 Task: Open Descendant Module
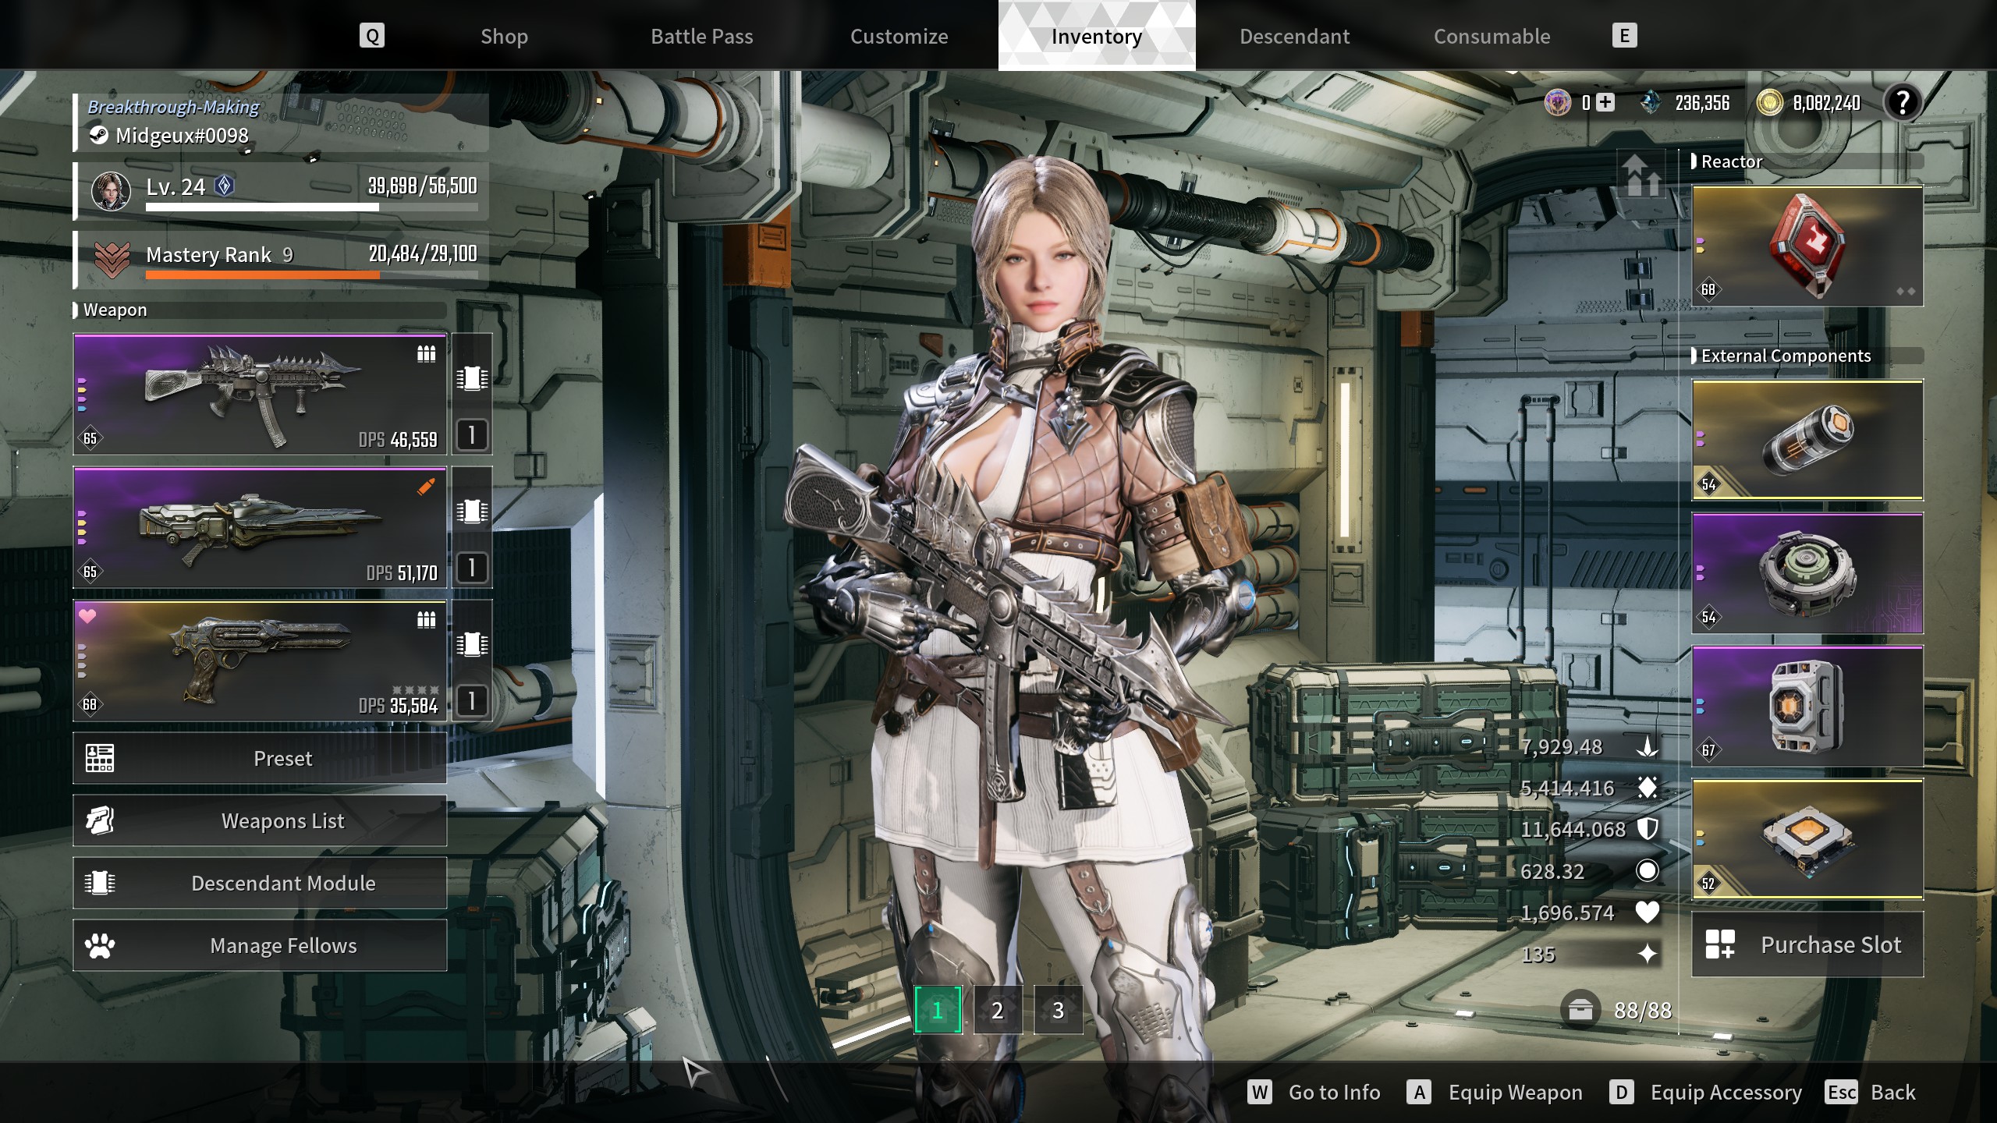click(260, 883)
